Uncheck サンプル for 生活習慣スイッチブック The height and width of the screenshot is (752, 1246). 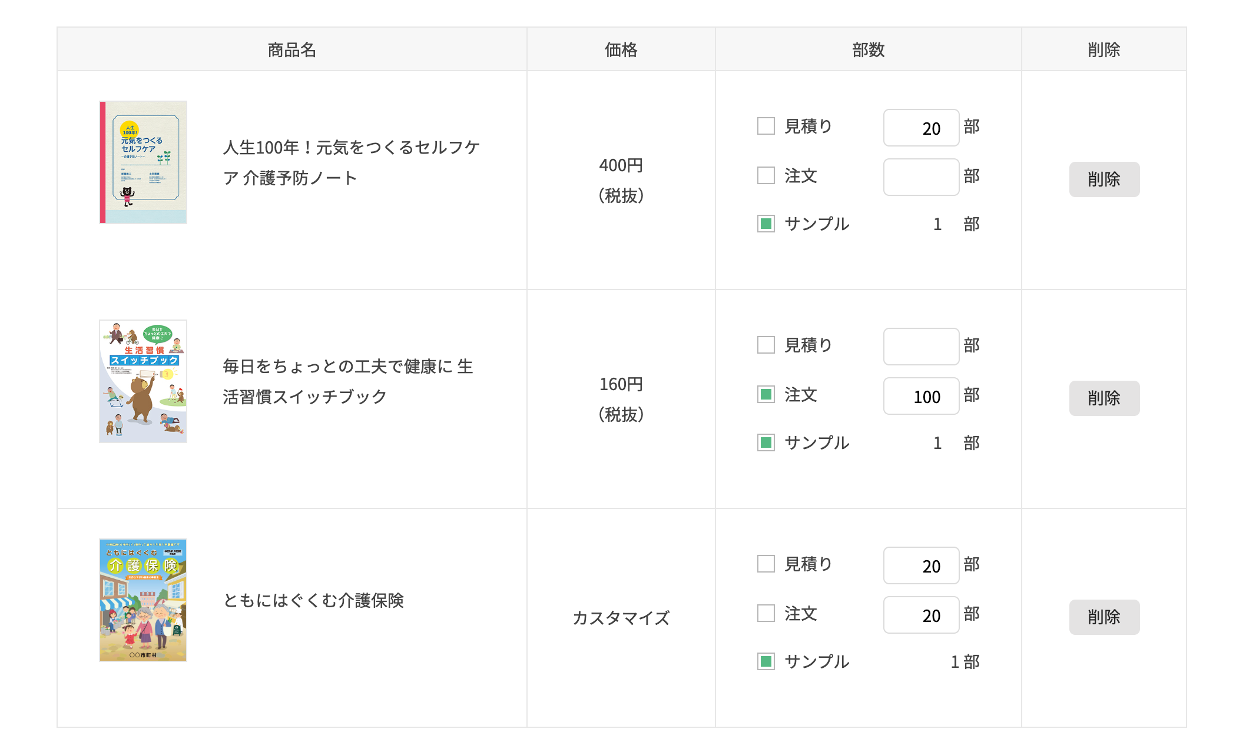tap(766, 442)
